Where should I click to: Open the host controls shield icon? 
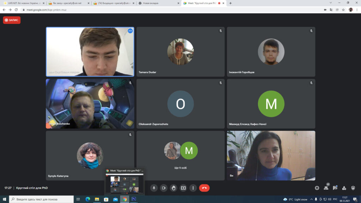click(x=353, y=188)
